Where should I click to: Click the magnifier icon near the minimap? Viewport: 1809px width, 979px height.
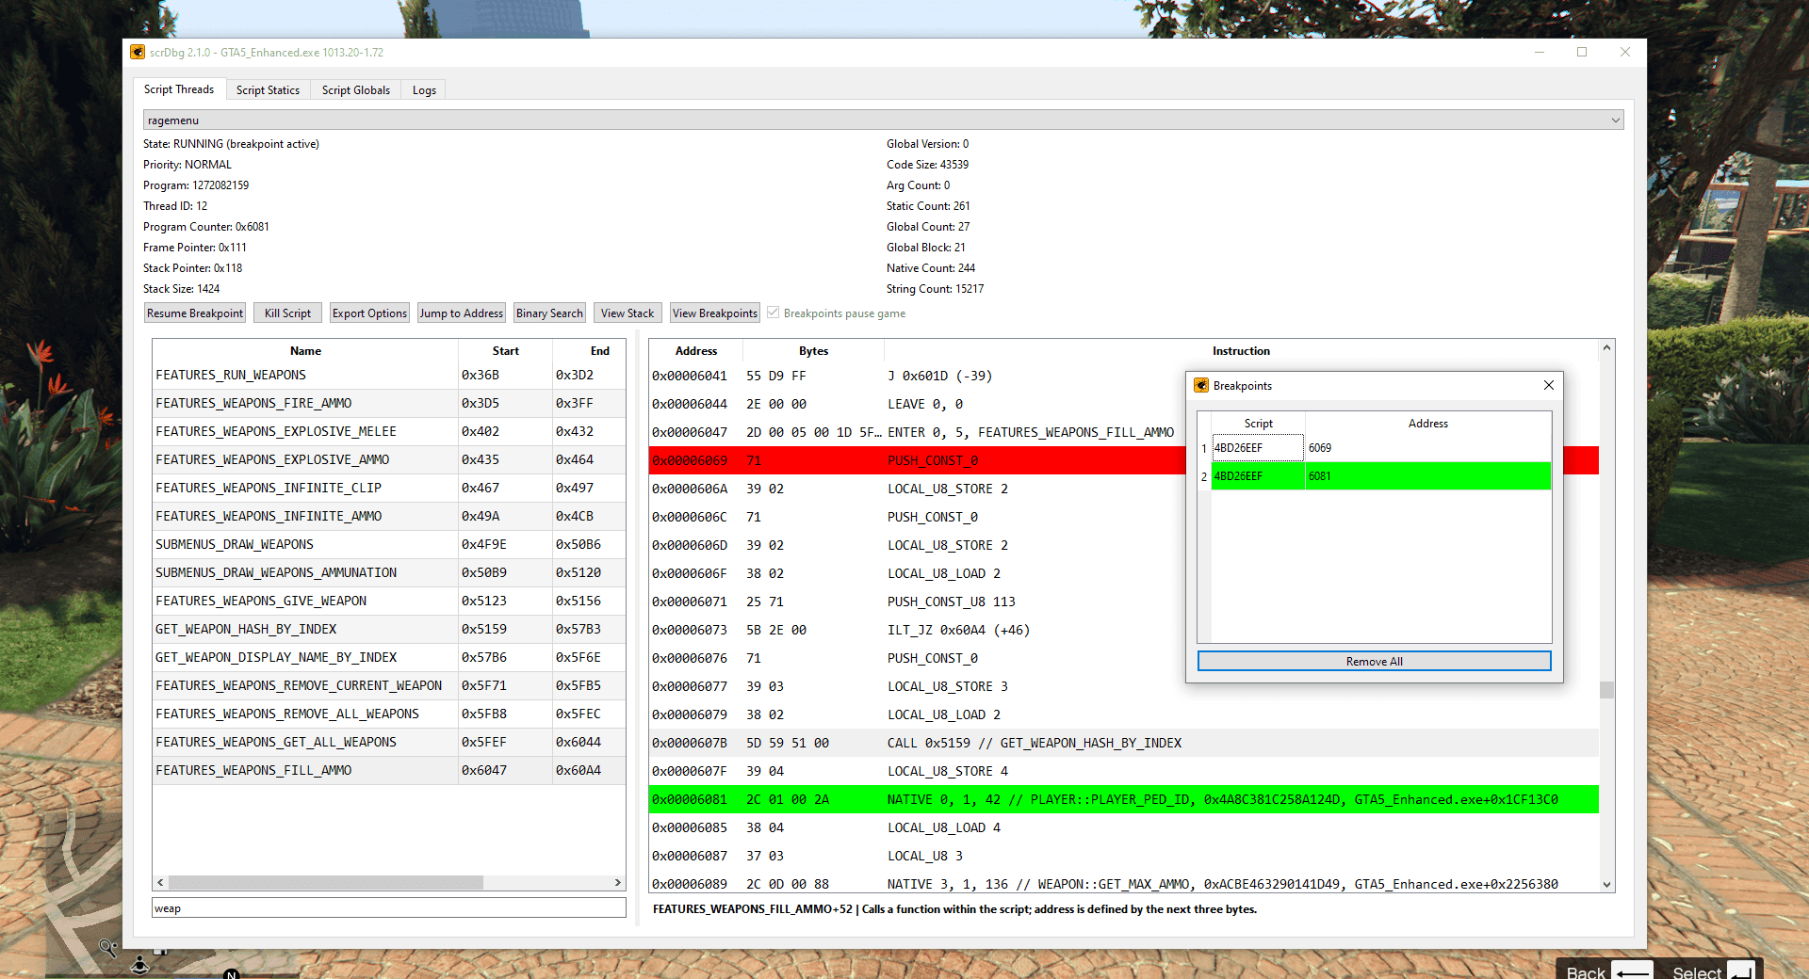(107, 949)
